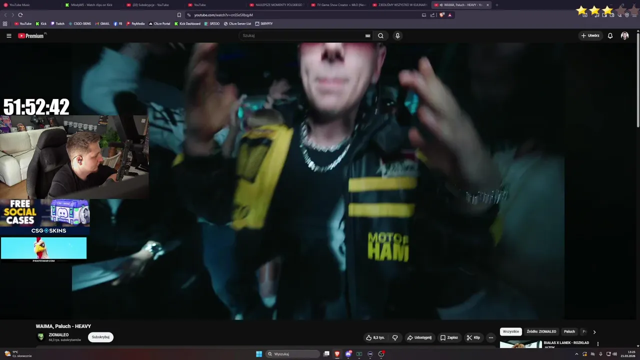
Task: Reload the page
Action: click(x=20, y=15)
